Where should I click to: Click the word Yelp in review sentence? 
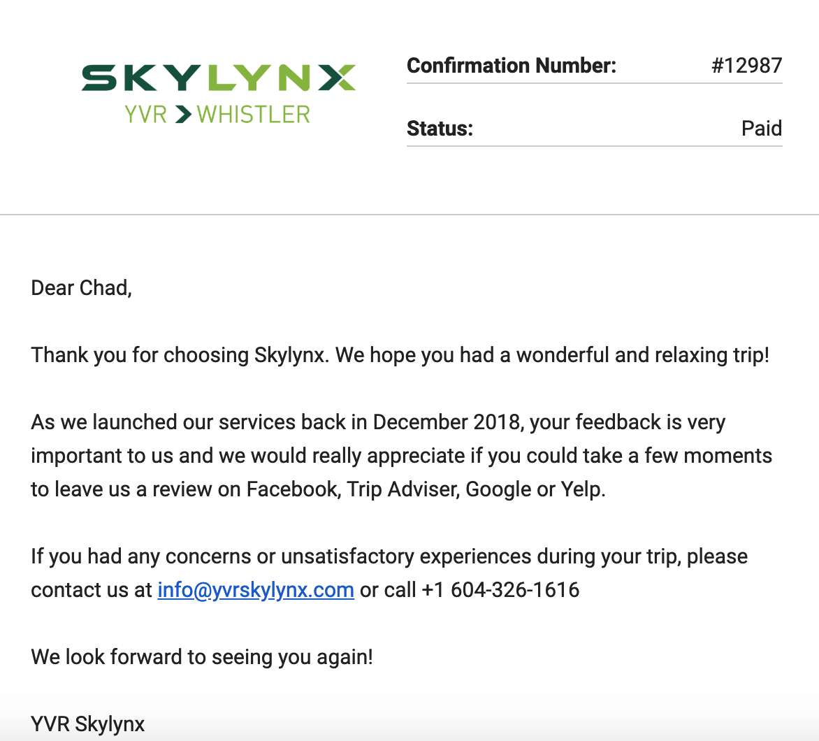[x=581, y=489]
